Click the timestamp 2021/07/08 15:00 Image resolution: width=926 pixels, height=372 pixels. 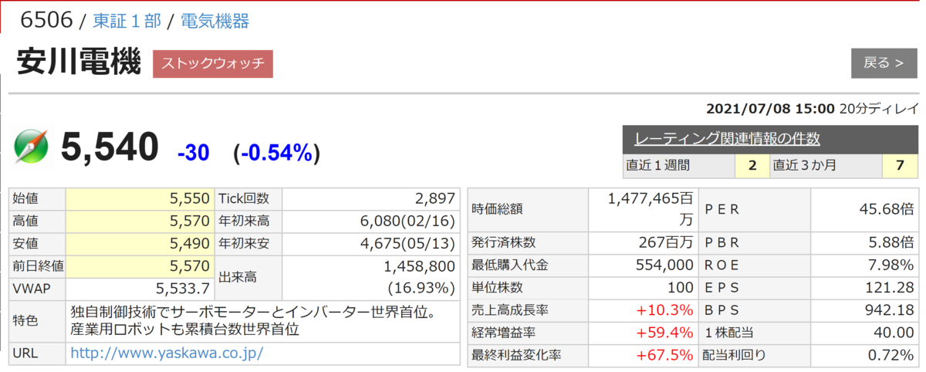point(770,108)
